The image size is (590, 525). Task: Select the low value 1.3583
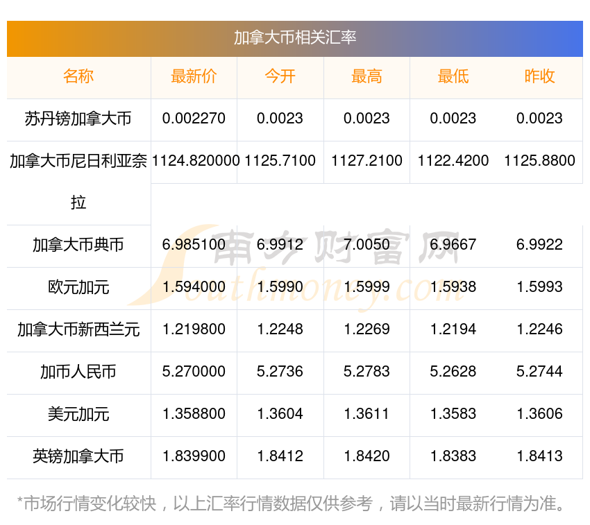point(453,414)
